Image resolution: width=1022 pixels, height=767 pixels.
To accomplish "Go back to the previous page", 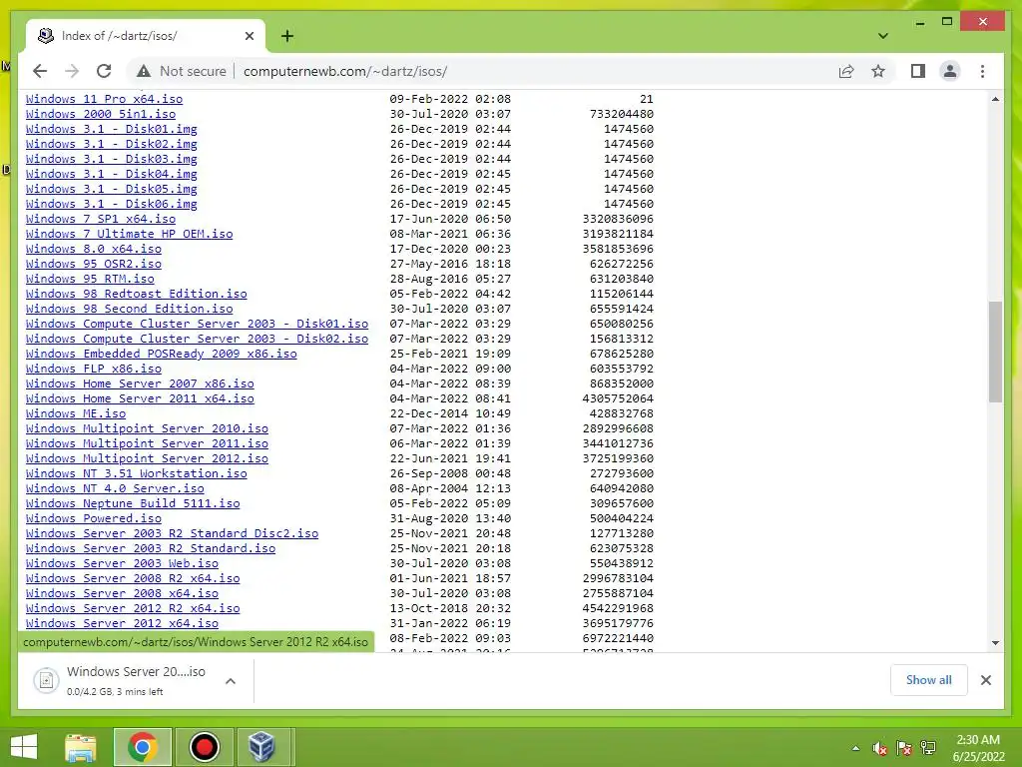I will click(x=40, y=71).
